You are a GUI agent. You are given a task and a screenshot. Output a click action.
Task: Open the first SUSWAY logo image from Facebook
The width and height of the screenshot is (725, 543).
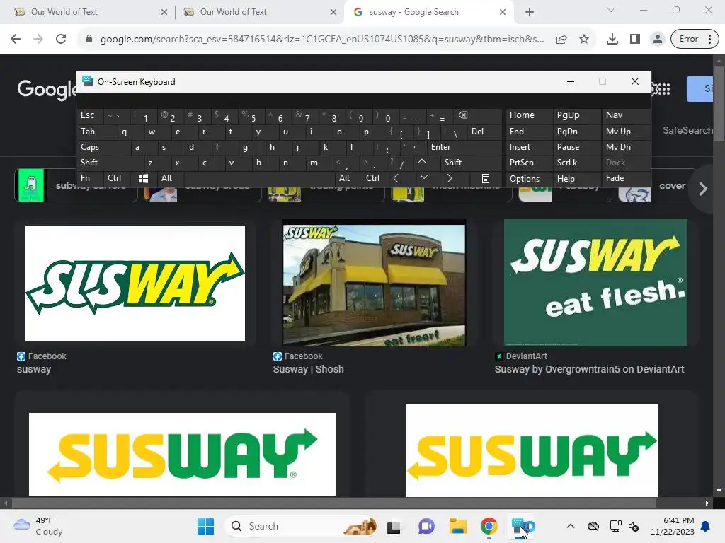pyautogui.click(x=135, y=283)
